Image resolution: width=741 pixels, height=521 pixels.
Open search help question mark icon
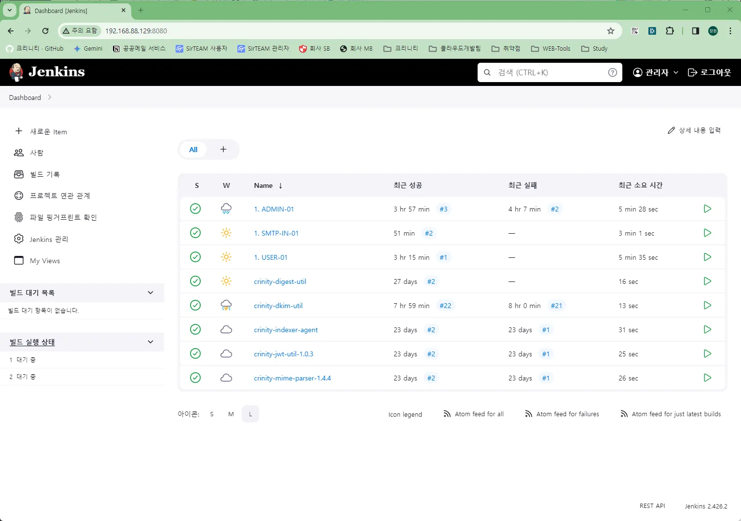[x=613, y=72]
